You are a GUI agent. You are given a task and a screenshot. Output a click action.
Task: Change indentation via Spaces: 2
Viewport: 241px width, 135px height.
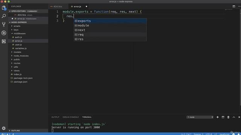[x=198, y=134]
